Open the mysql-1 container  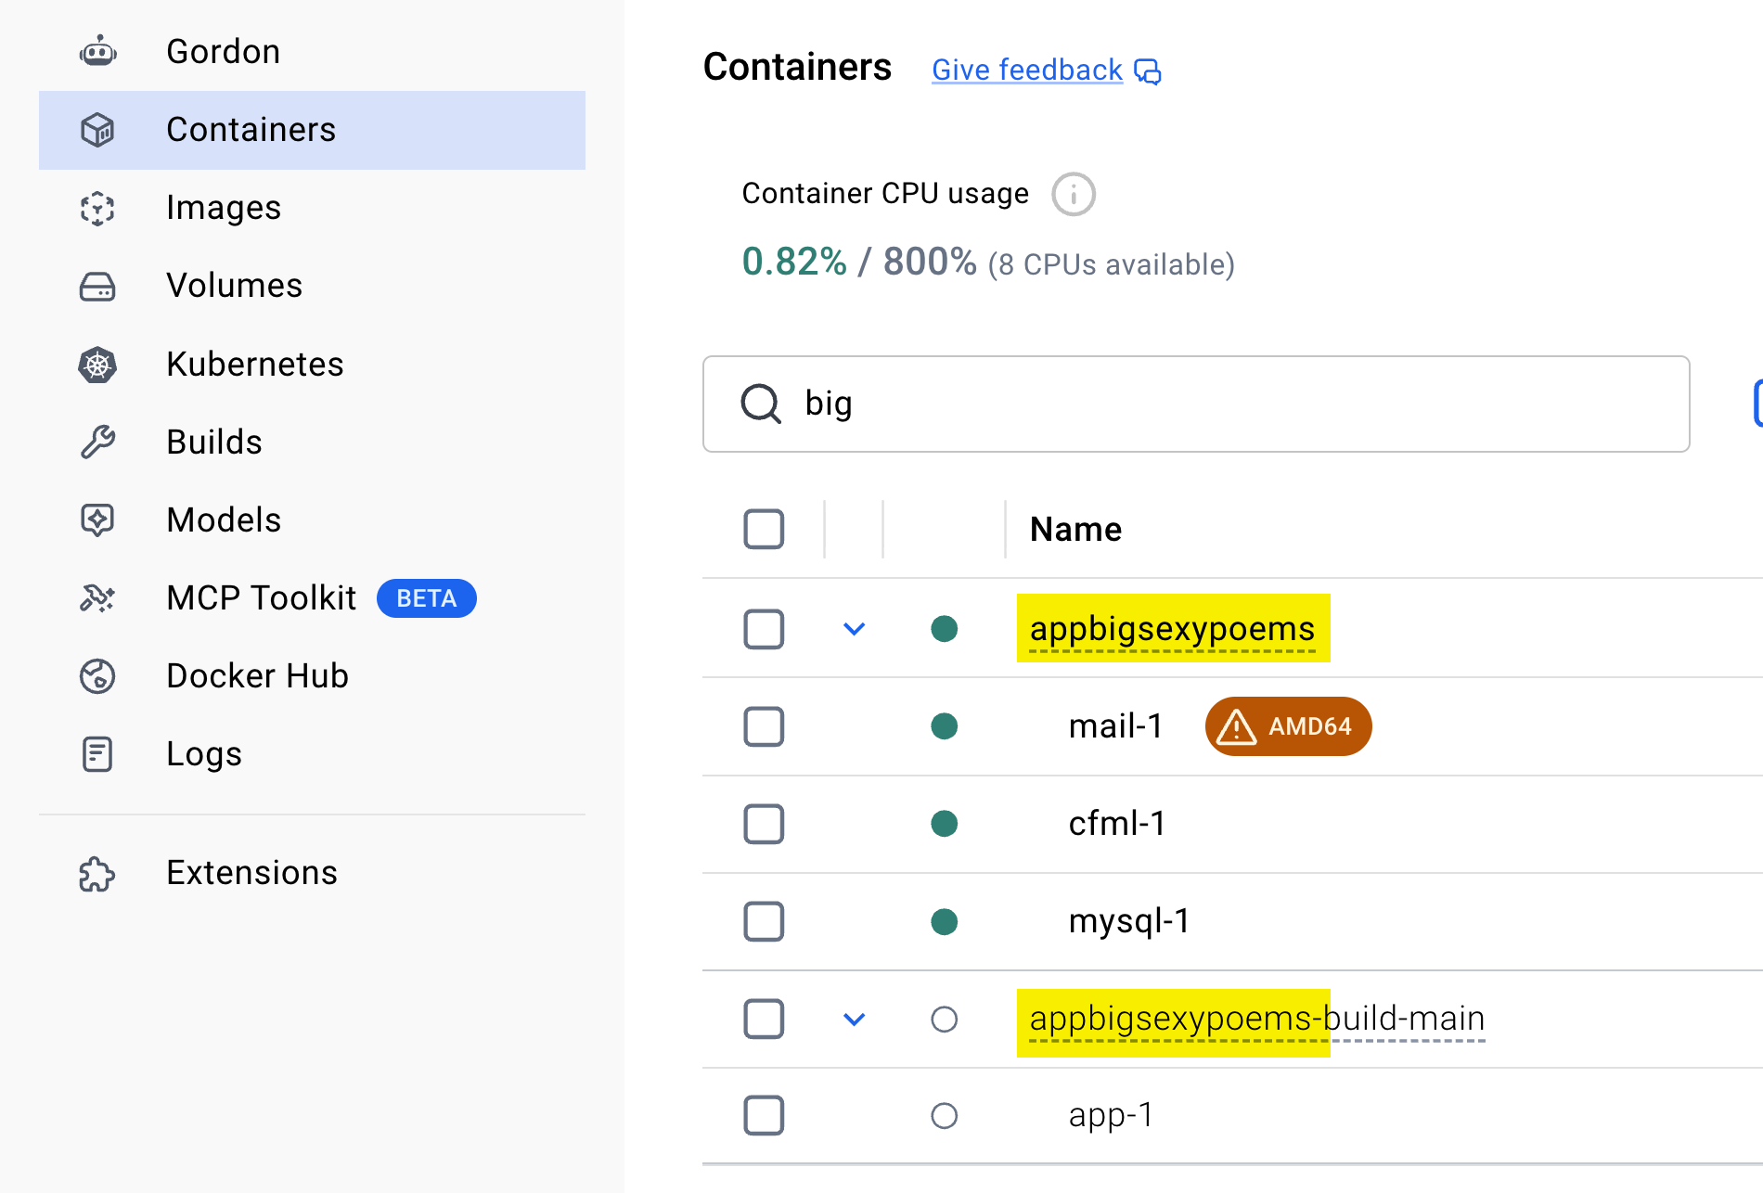1129,921
